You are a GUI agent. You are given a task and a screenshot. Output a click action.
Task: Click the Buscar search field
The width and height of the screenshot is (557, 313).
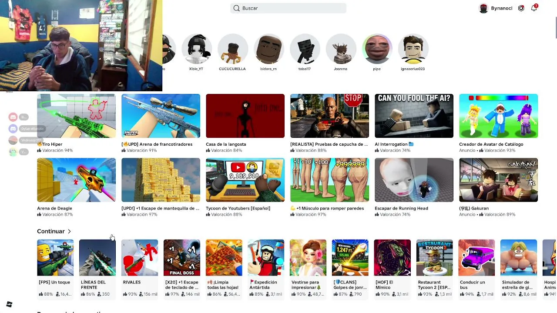[288, 8]
